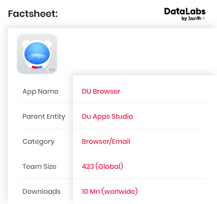
Task: Select the Category row label
Action: pos(38,141)
